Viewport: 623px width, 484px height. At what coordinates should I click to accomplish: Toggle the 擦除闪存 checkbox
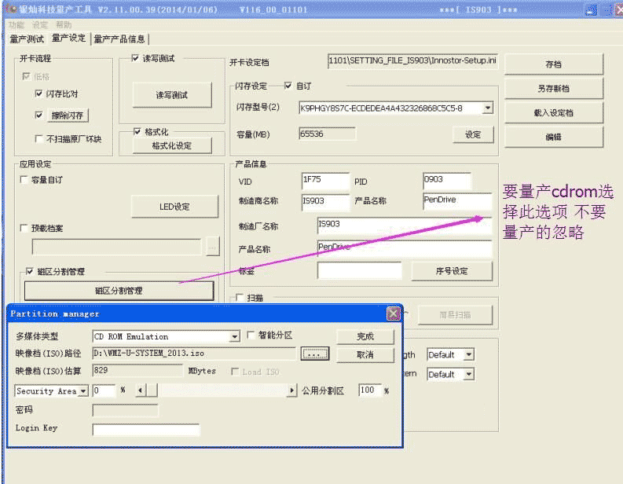pyautogui.click(x=38, y=115)
